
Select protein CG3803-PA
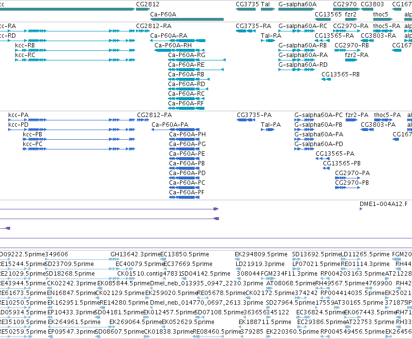point(378,125)
